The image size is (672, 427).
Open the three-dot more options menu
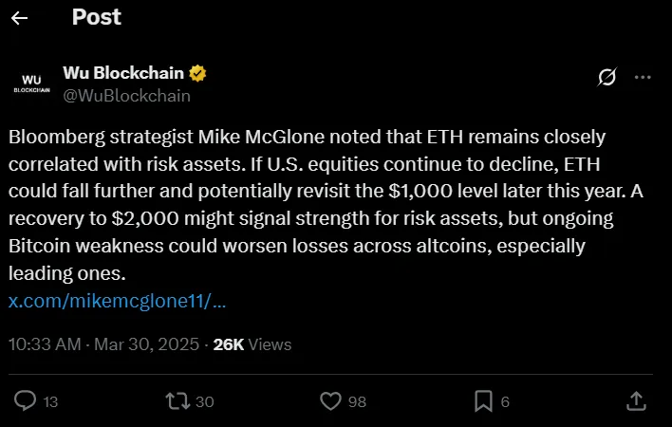pos(643,76)
